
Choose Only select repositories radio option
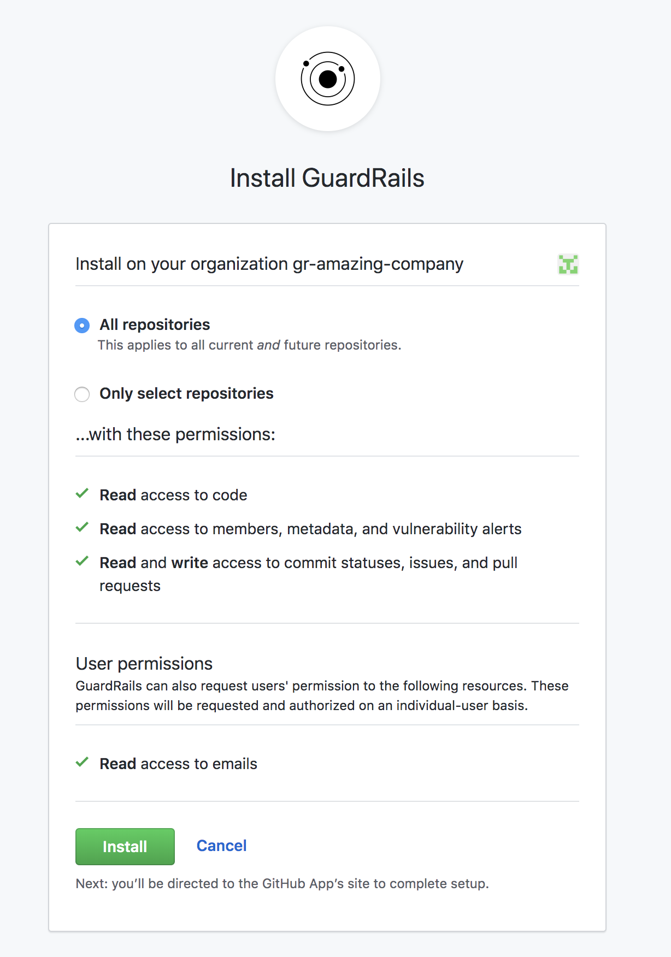82,394
